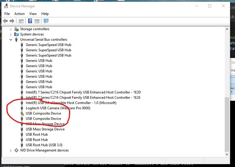Click the blue Help question mark icon
Screen dimensions: 235x167
pos(30,21)
